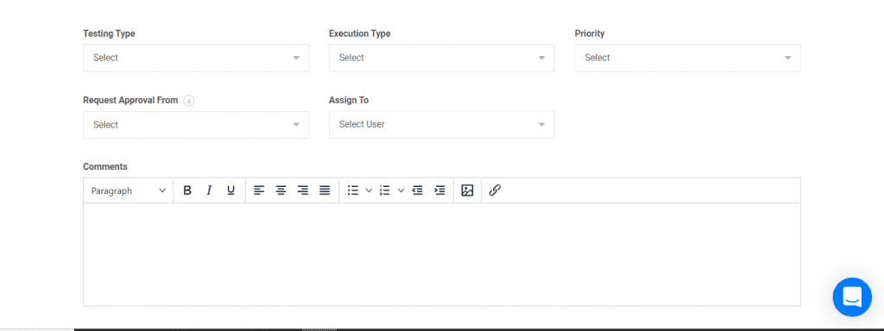Open the Paragraph style dropdown
This screenshot has width=884, height=331.
[129, 190]
